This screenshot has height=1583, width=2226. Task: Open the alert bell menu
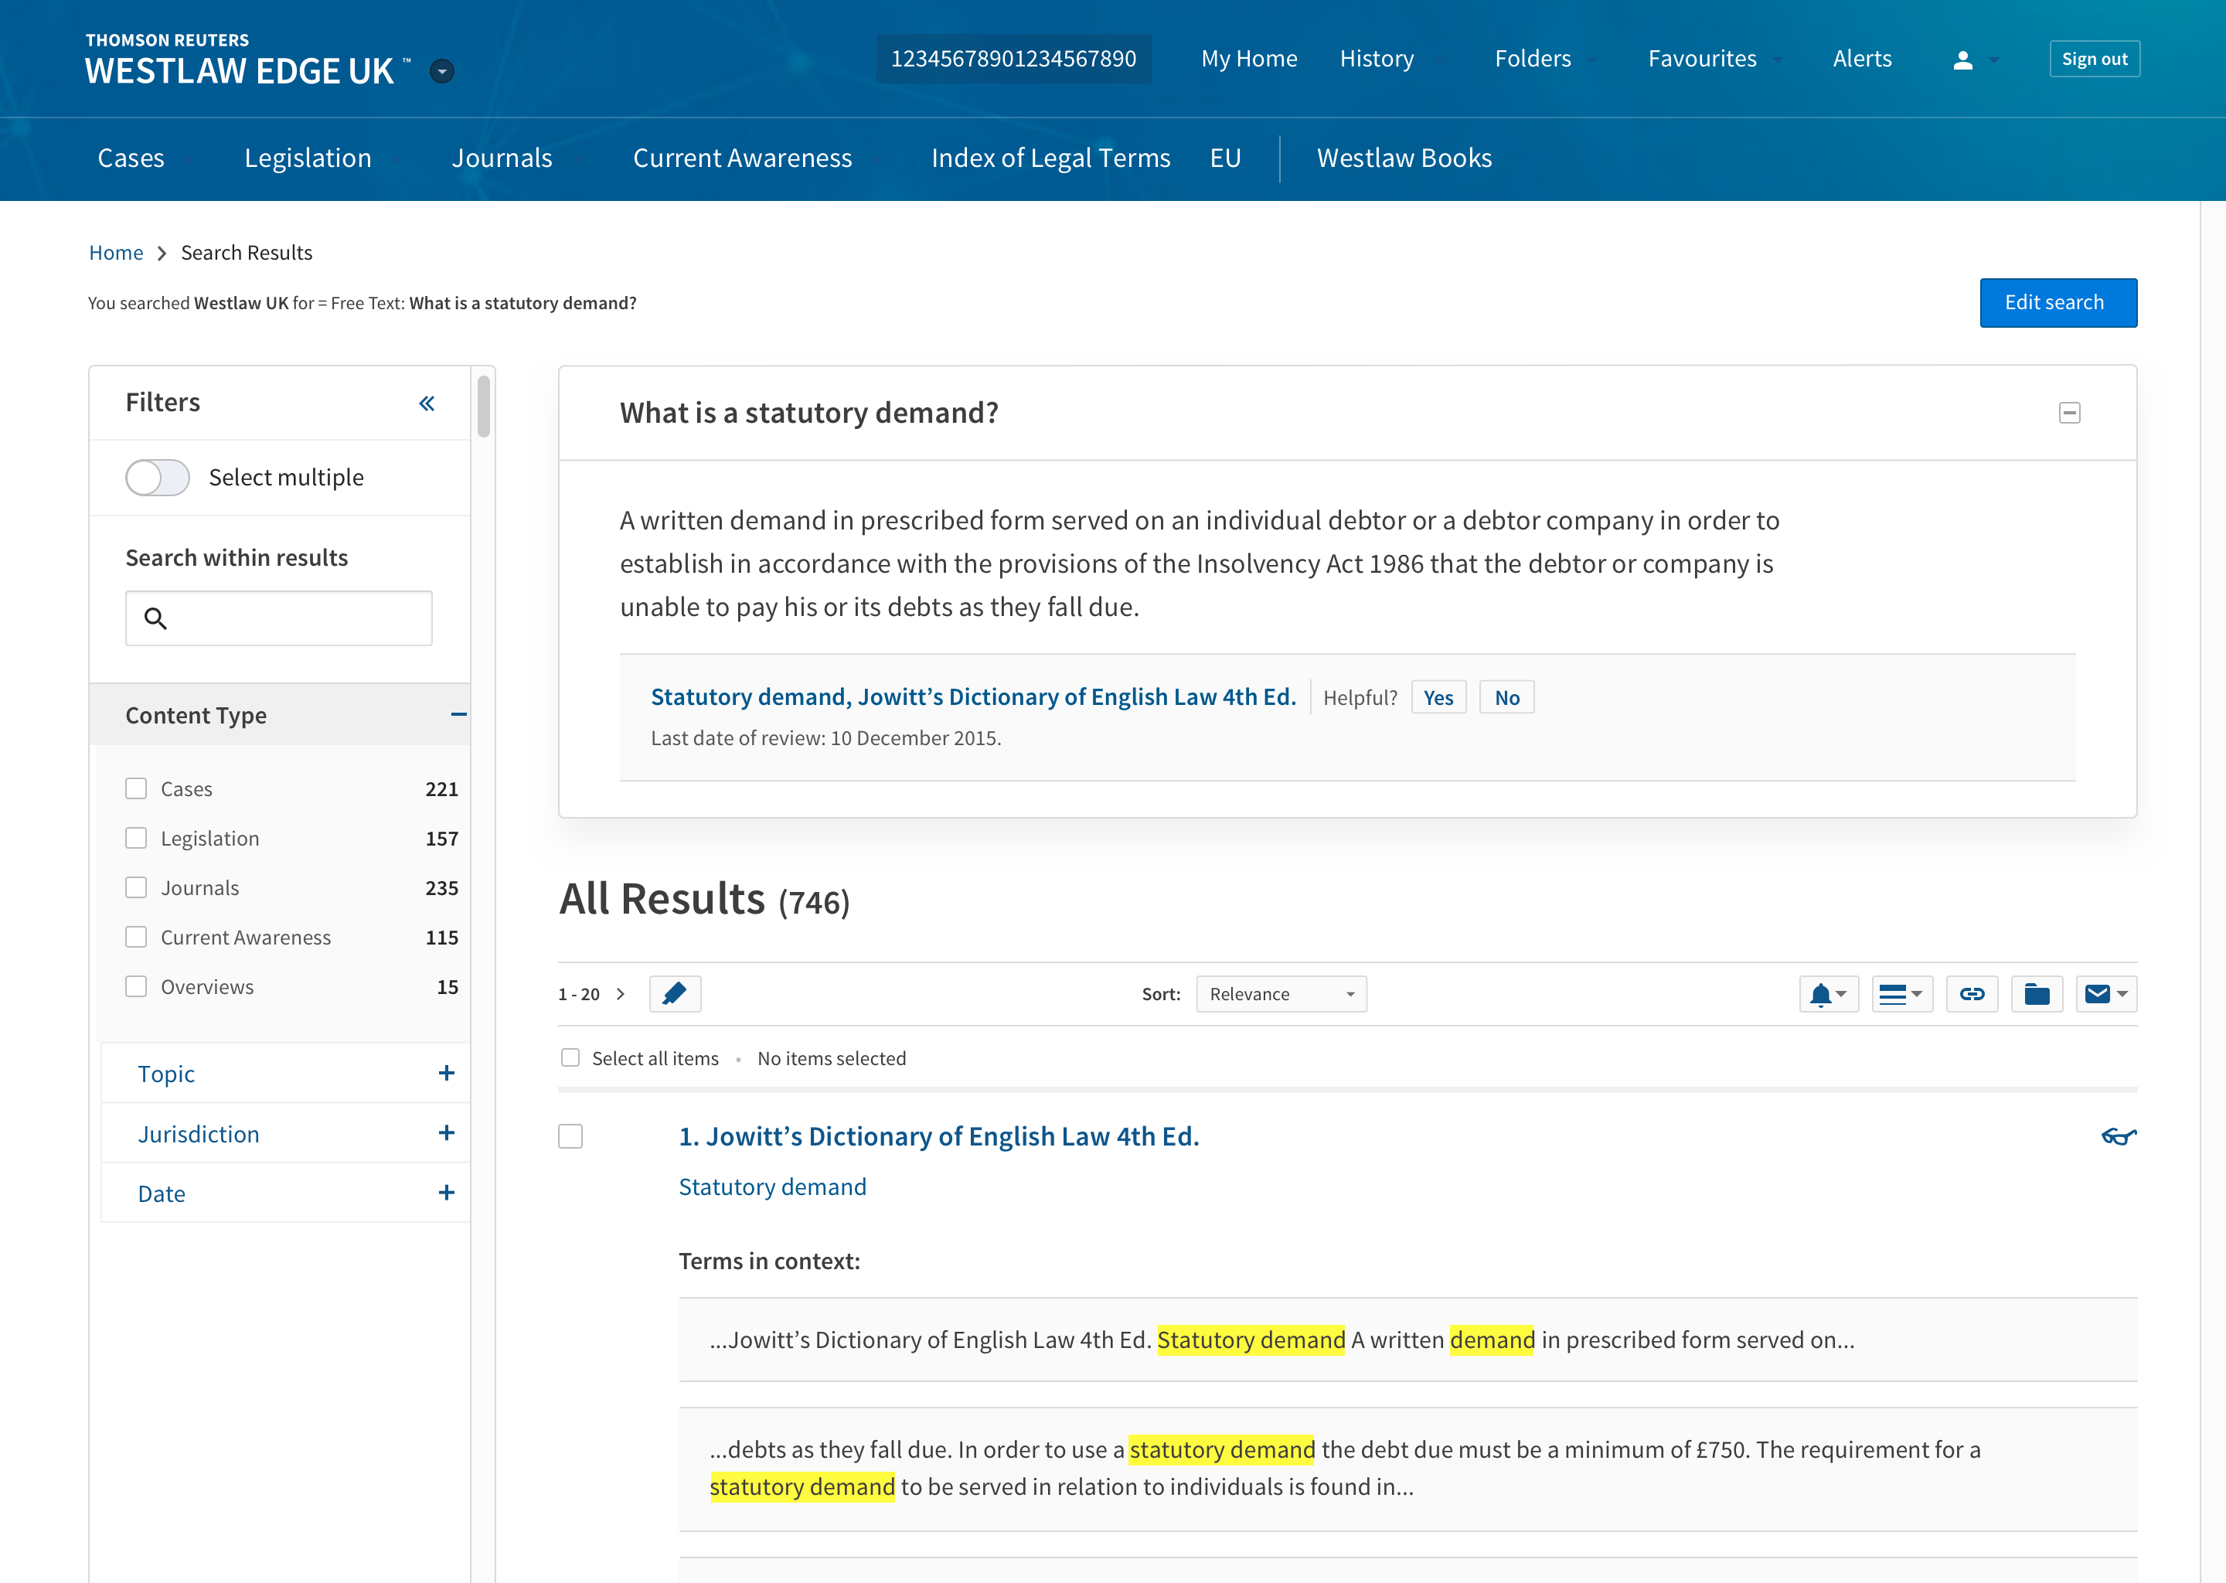[1829, 994]
